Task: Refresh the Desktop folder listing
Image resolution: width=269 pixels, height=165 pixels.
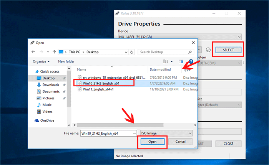Action: coord(131,52)
